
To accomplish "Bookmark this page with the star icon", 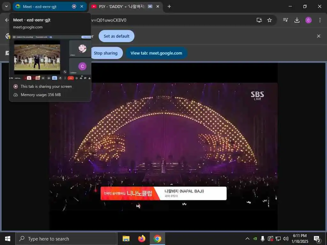I will click(x=270, y=20).
